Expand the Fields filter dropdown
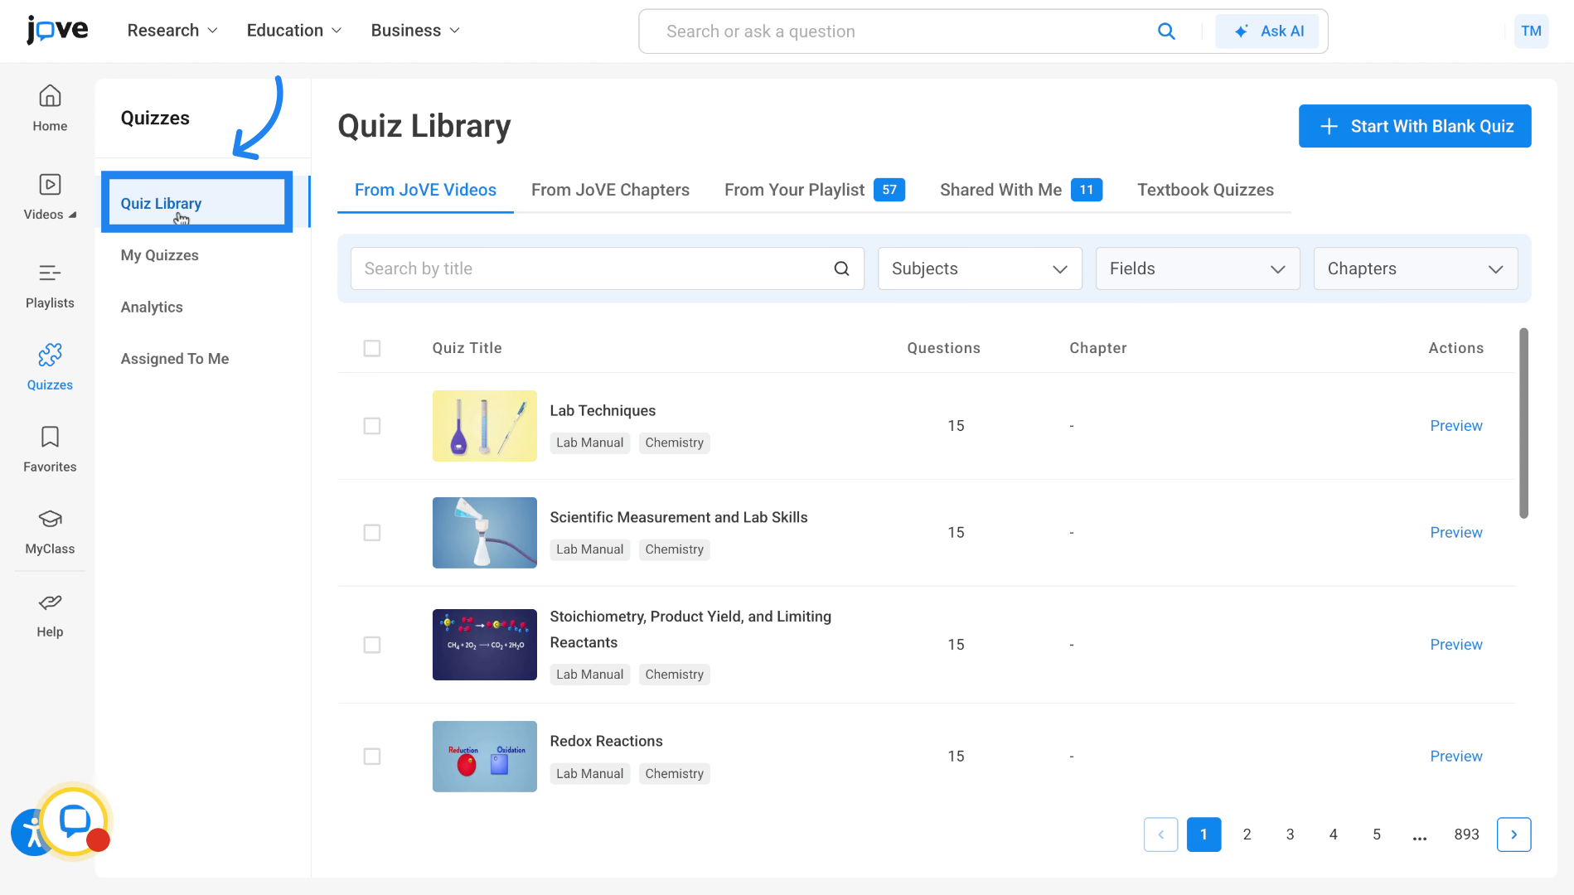The width and height of the screenshot is (1574, 895). [1196, 268]
